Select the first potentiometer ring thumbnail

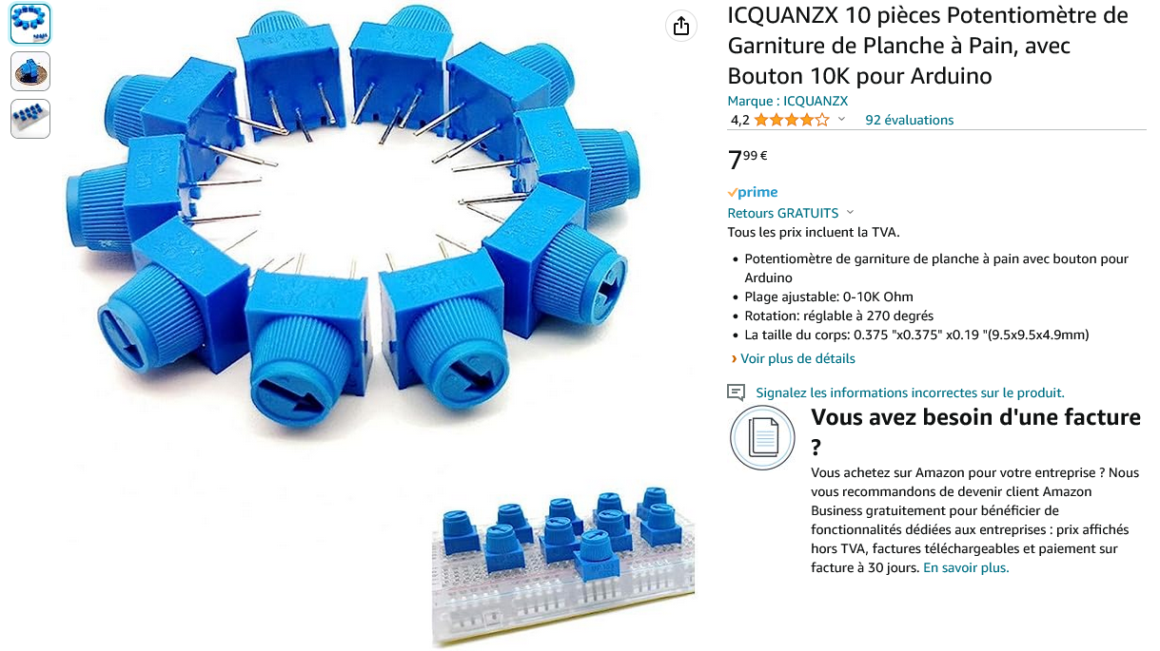(30, 24)
